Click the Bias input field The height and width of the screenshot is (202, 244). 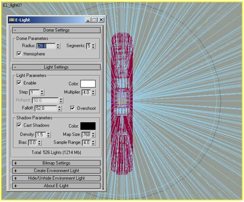pos(33,143)
